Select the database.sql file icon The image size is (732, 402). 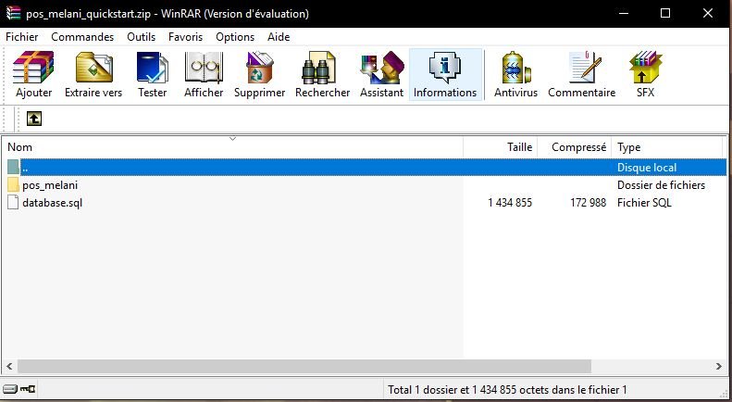point(13,203)
